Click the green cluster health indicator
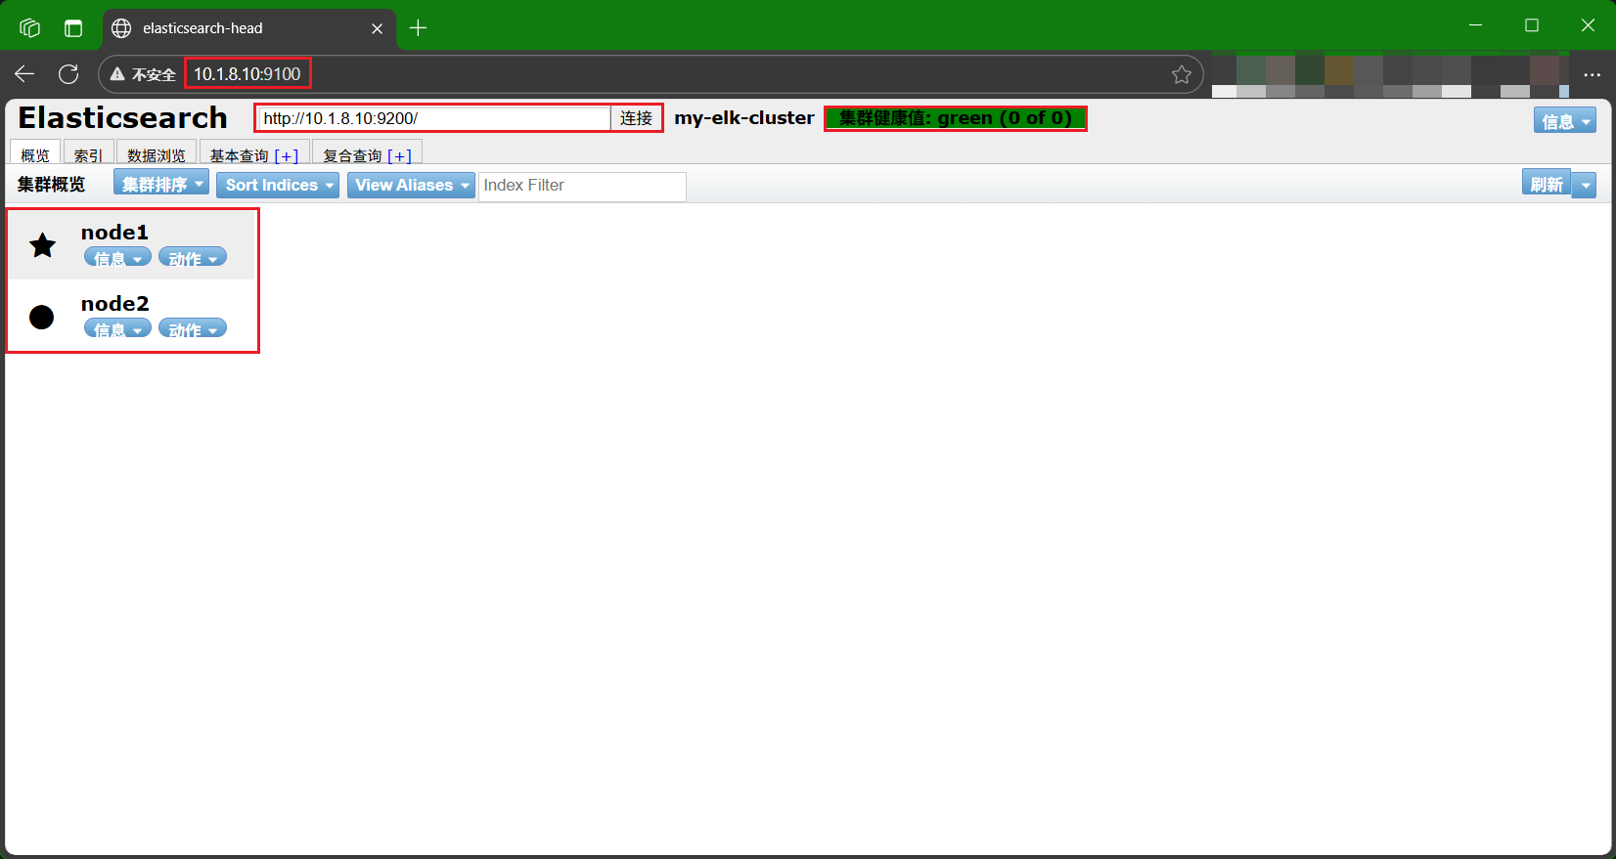Viewport: 1616px width, 859px height. (x=956, y=118)
